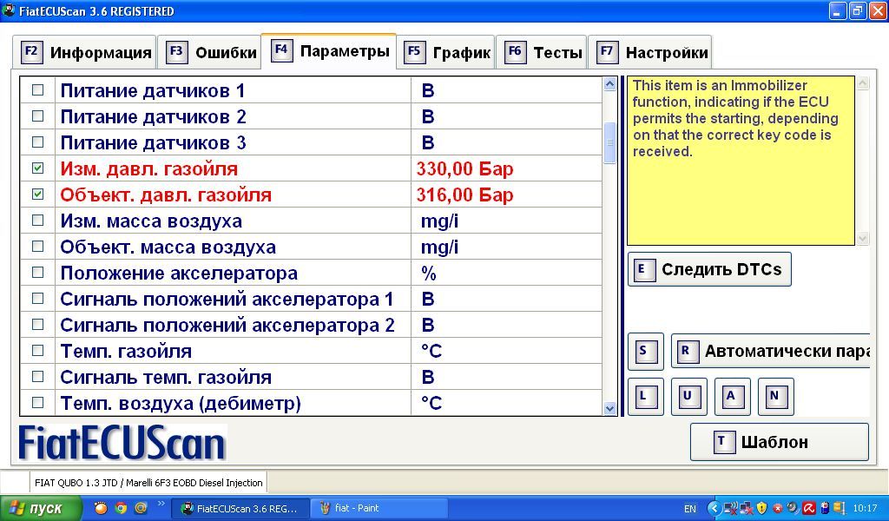Switch to fiat - Paint taskbar window
The image size is (889, 521).
379,508
